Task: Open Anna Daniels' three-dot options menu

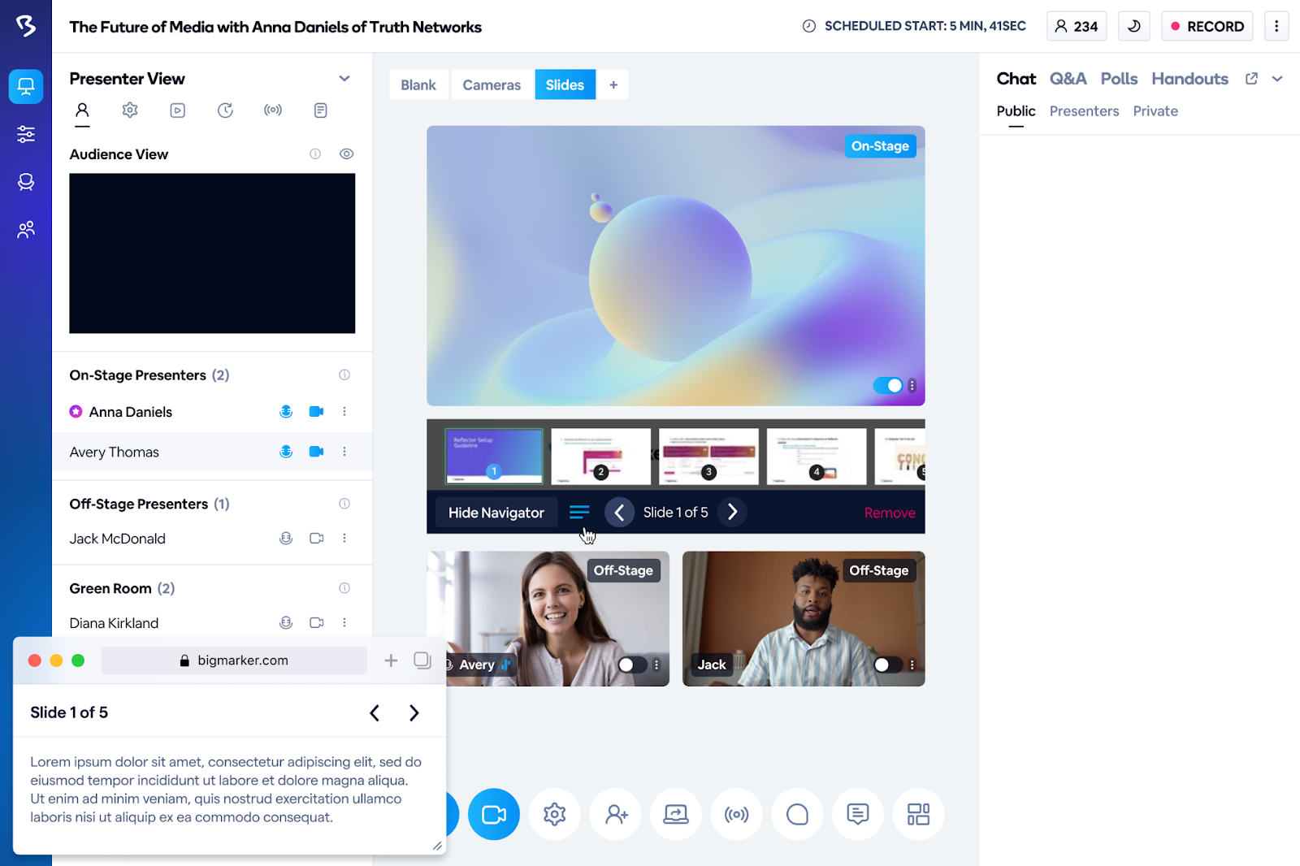Action: tap(344, 412)
